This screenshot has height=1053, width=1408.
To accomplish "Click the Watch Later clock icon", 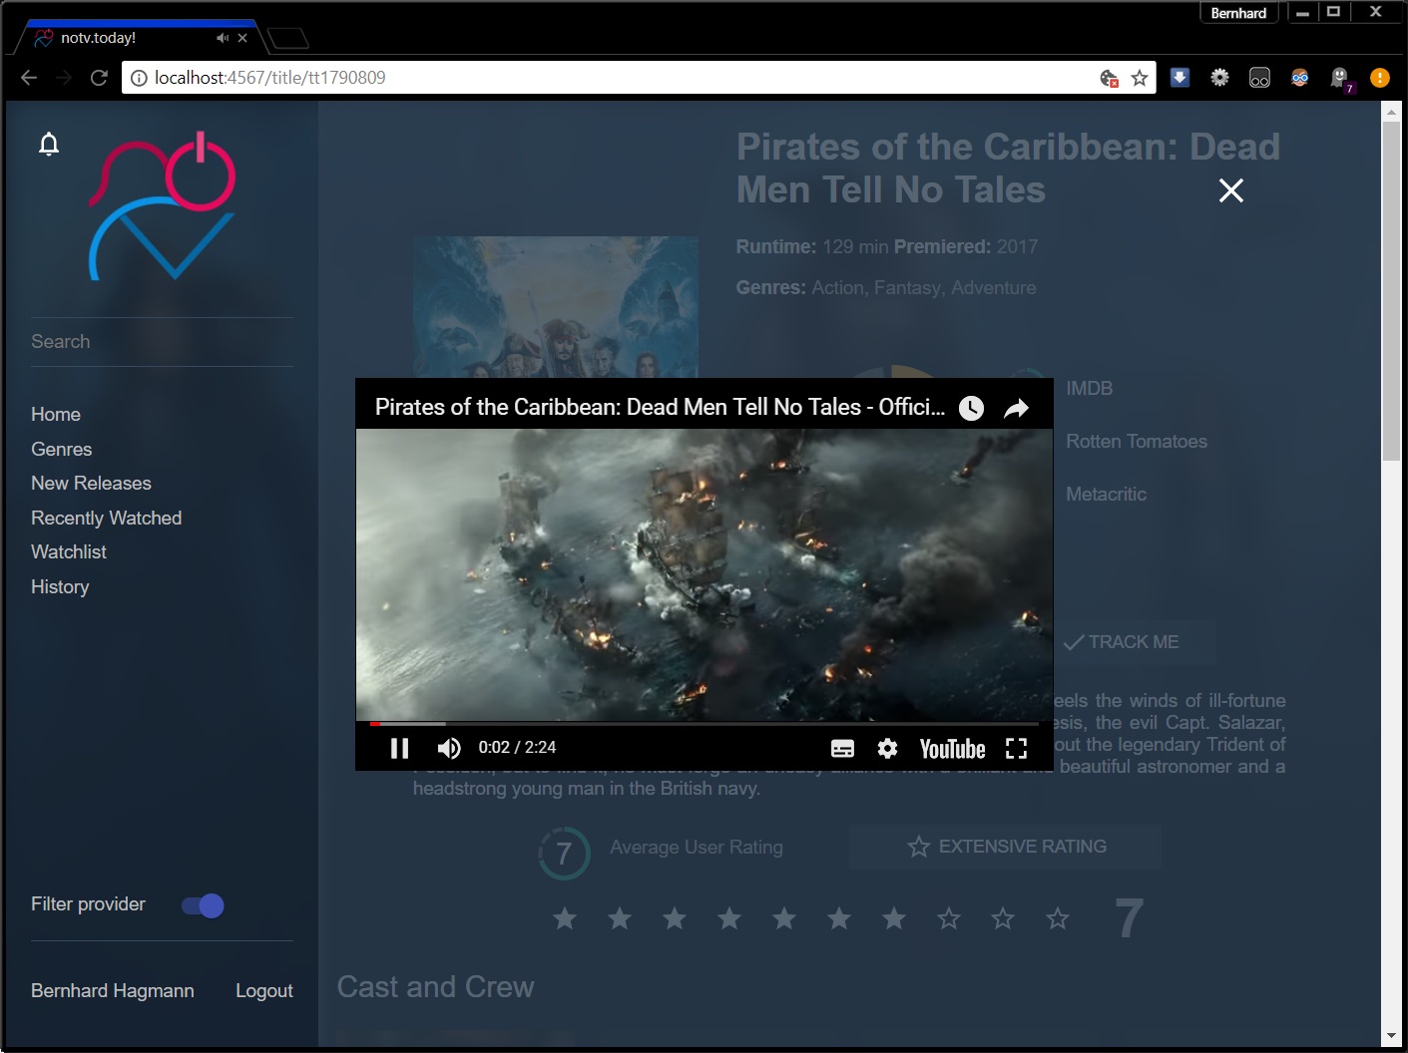I will coord(971,408).
